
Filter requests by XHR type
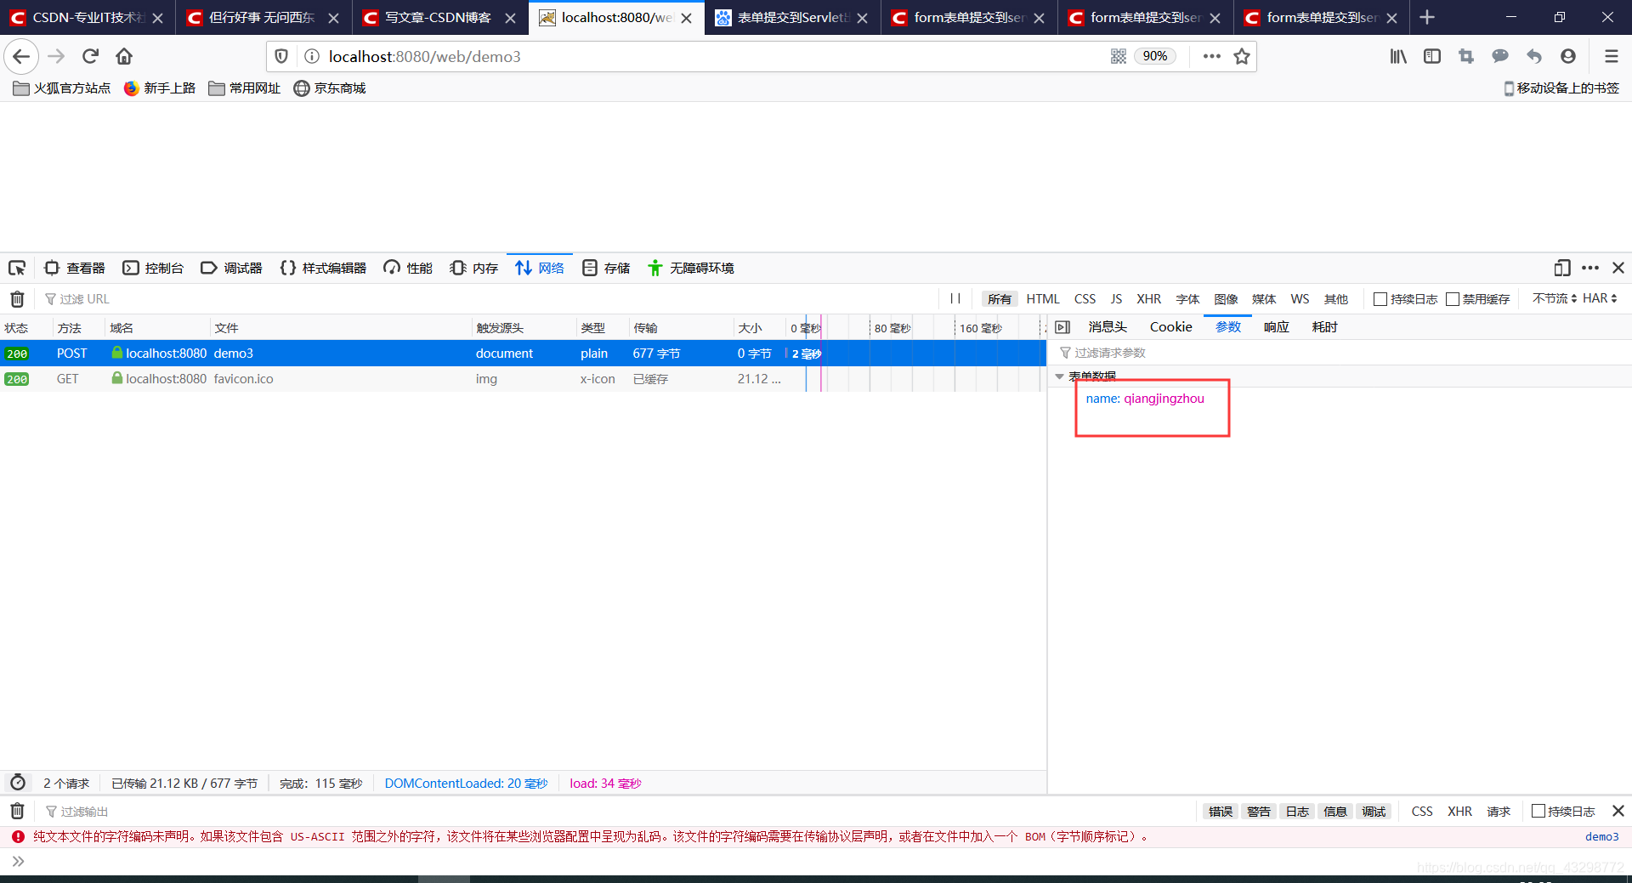[1149, 299]
